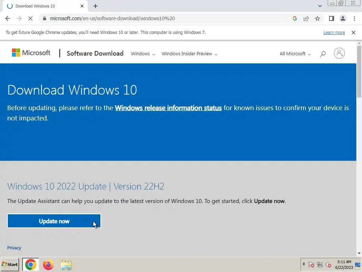Open the Chrome three-dot menu
This screenshot has width=362, height=272.
[x=354, y=18]
